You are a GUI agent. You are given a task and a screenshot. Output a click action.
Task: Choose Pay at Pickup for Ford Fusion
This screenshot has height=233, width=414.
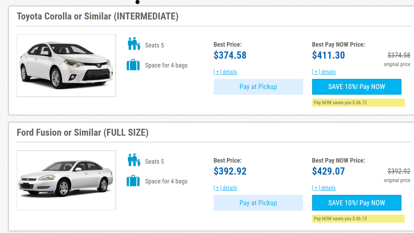(x=258, y=203)
